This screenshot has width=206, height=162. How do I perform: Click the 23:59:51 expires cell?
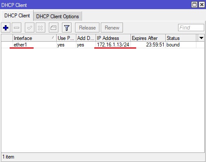point(148,45)
